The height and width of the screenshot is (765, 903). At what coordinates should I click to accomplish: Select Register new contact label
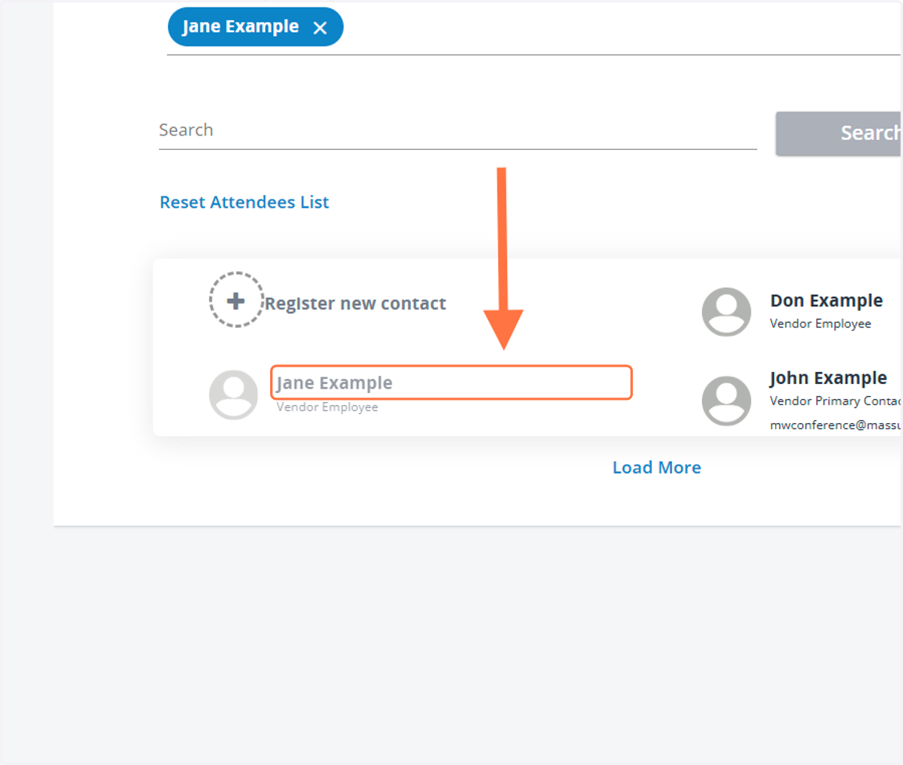click(355, 303)
